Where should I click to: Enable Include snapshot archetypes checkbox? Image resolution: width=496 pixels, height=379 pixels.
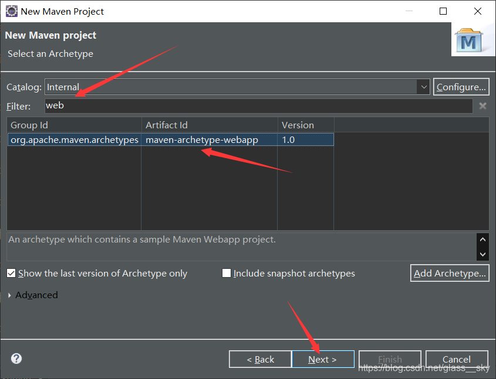[227, 273]
